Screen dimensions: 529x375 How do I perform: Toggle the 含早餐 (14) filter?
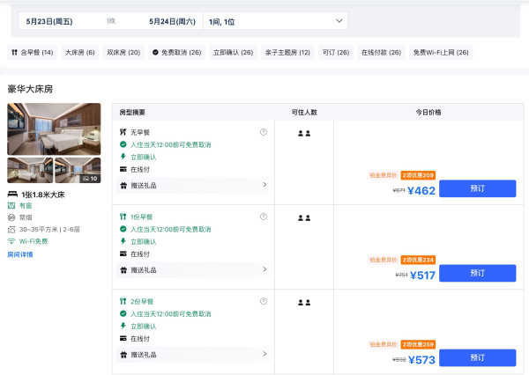(33, 52)
